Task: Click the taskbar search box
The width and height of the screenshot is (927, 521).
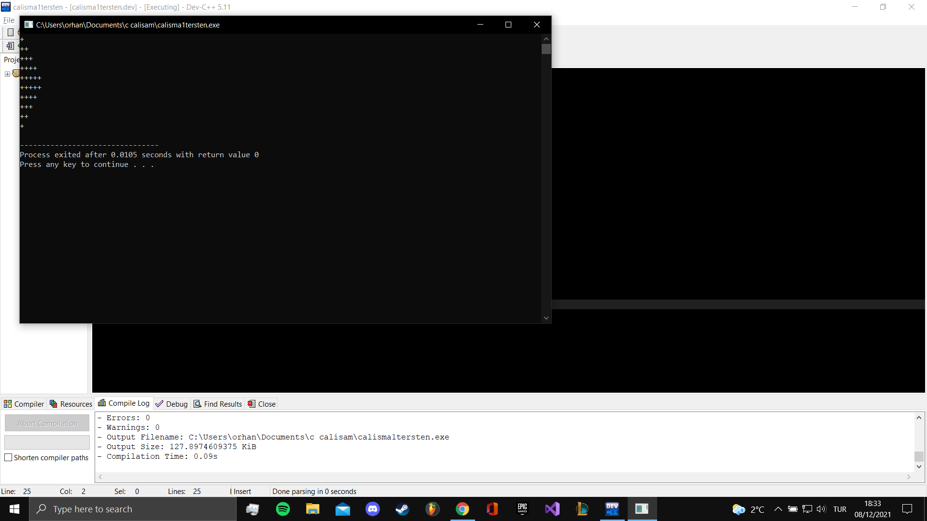Action: 133,509
